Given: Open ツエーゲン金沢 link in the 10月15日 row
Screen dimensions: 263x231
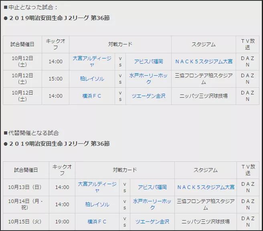Looking at the screenshot, I should (x=152, y=222).
